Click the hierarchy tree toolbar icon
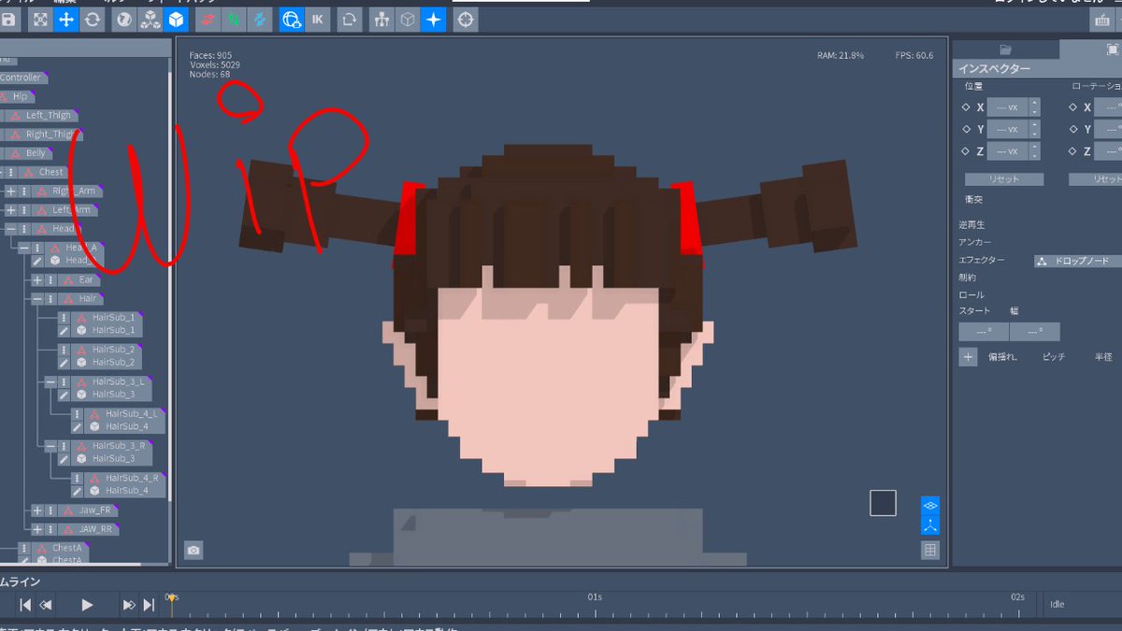 point(381,19)
